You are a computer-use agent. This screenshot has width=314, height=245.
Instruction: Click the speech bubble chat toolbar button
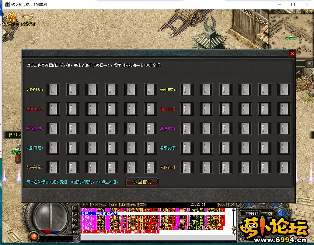(142, 205)
